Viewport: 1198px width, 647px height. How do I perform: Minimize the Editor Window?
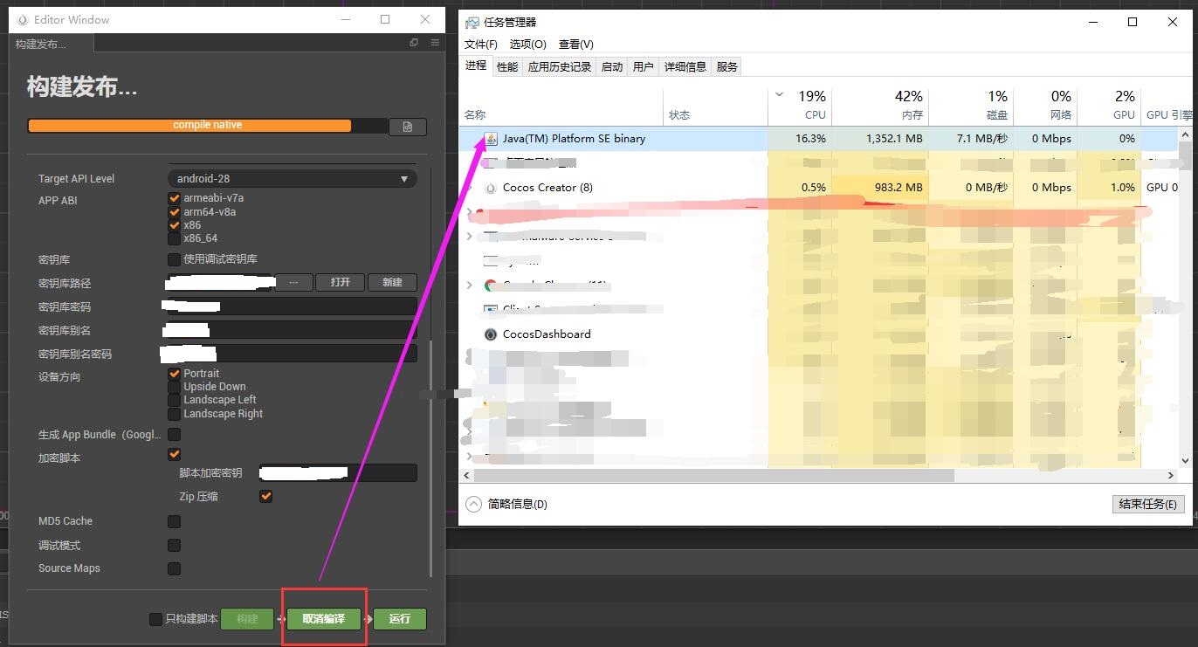[346, 19]
